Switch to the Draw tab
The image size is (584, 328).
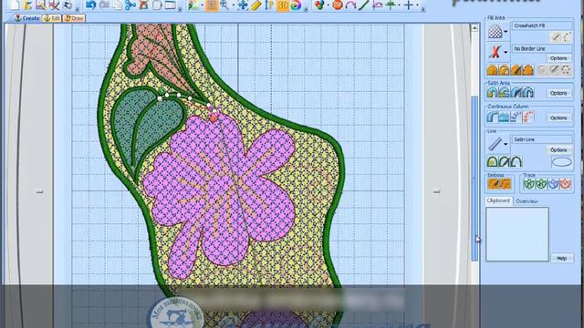74,18
